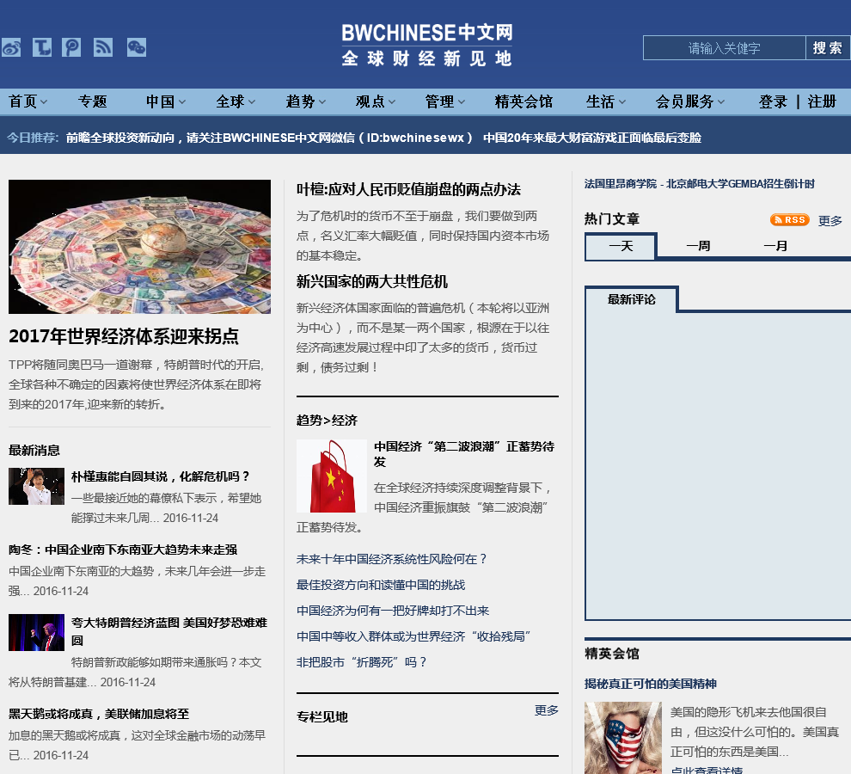Screen dimensions: 851x774
Task: Select the 一周 hot articles tab
Action: 698,246
